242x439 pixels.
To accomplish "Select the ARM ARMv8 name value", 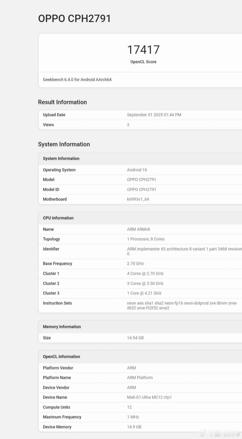I will click(x=139, y=229).
